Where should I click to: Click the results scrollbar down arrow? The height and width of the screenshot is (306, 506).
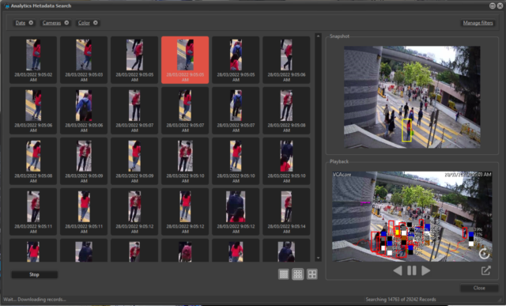pos(318,259)
